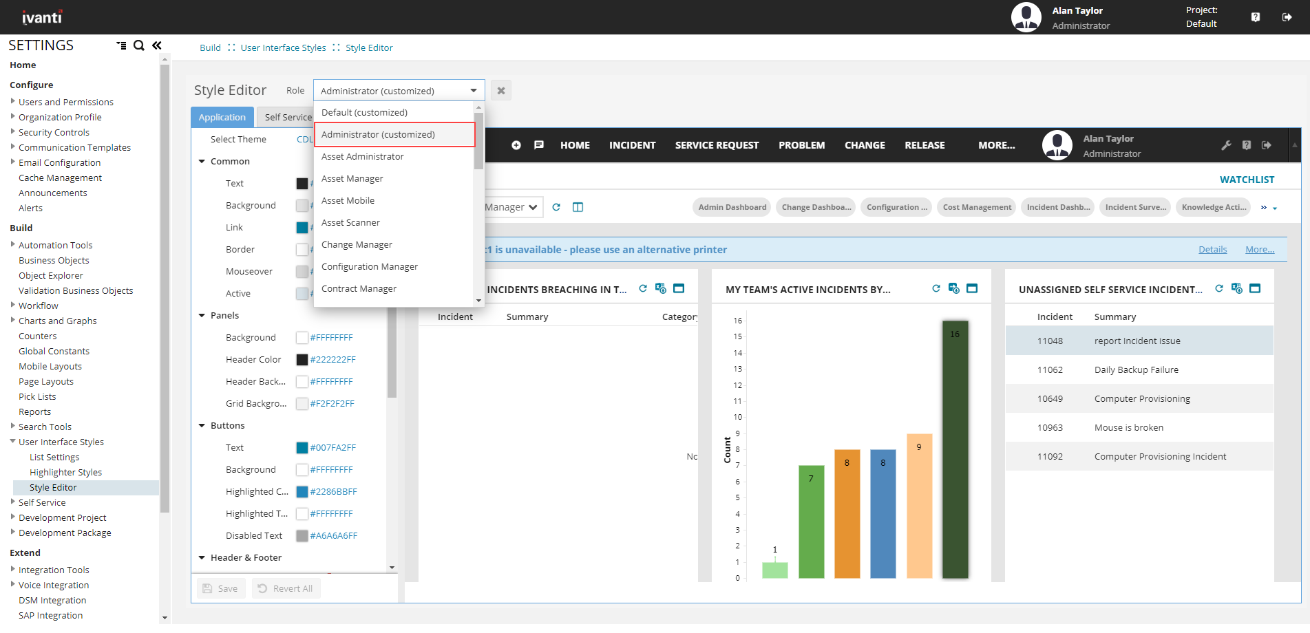Maximize the Unassigned Self Service Incidents panel
The height and width of the screenshot is (633, 1310).
(1255, 289)
